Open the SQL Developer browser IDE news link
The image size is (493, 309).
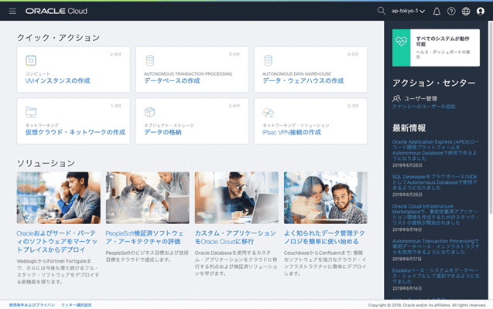click(434, 182)
